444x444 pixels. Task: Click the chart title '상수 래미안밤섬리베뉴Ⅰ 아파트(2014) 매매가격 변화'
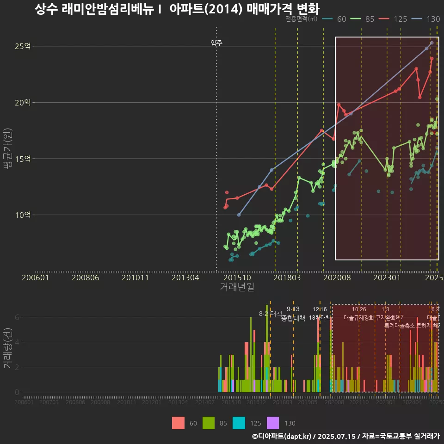[177, 9]
